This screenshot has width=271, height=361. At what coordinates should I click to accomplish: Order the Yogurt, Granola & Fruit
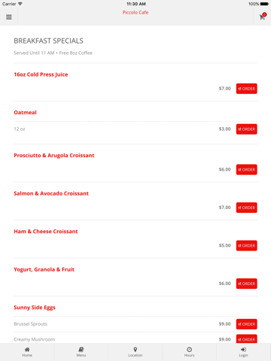click(x=246, y=284)
